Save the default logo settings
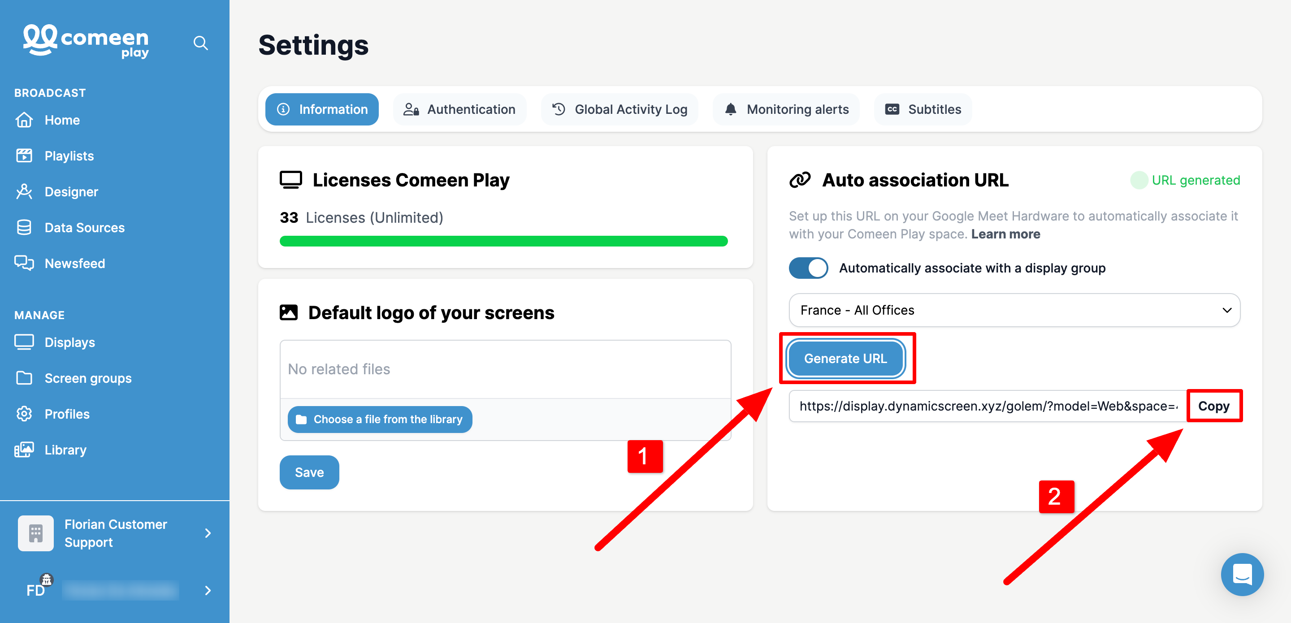Viewport: 1291px width, 623px height. click(309, 472)
